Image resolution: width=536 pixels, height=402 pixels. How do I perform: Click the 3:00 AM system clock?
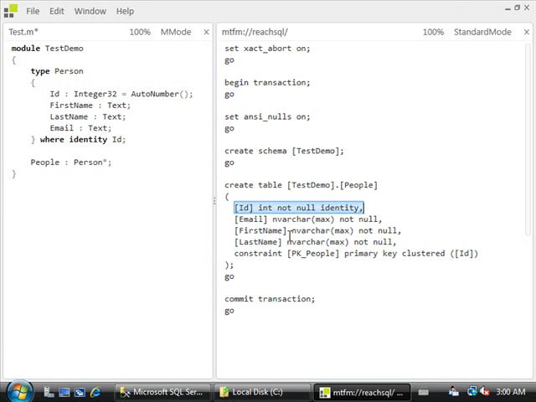click(511, 392)
